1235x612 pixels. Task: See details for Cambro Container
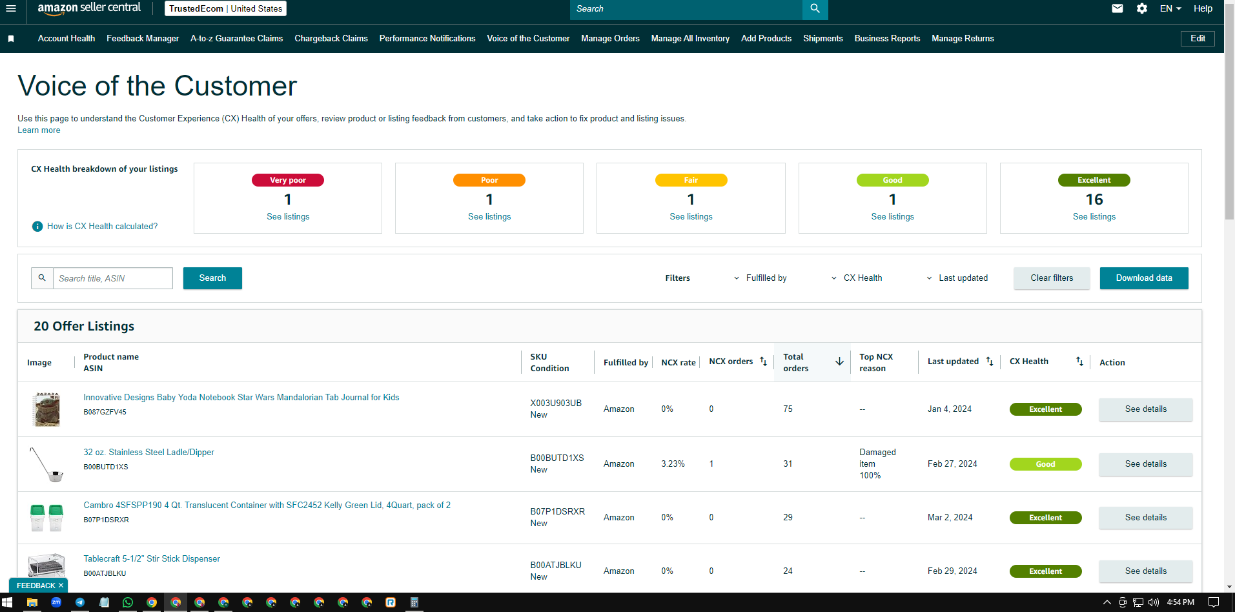(x=1146, y=518)
